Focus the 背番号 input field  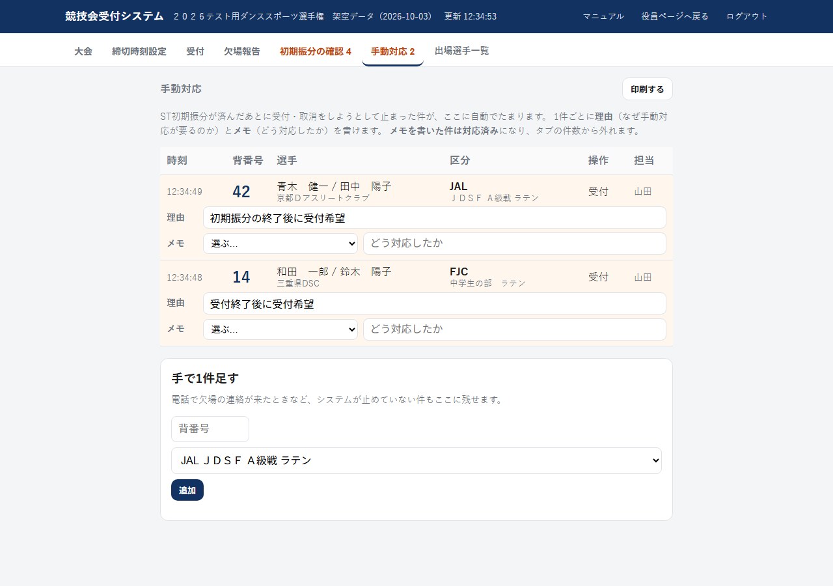pos(210,429)
